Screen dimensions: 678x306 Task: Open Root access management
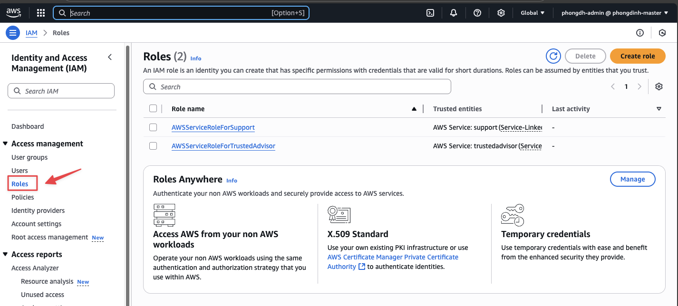pyautogui.click(x=50, y=237)
